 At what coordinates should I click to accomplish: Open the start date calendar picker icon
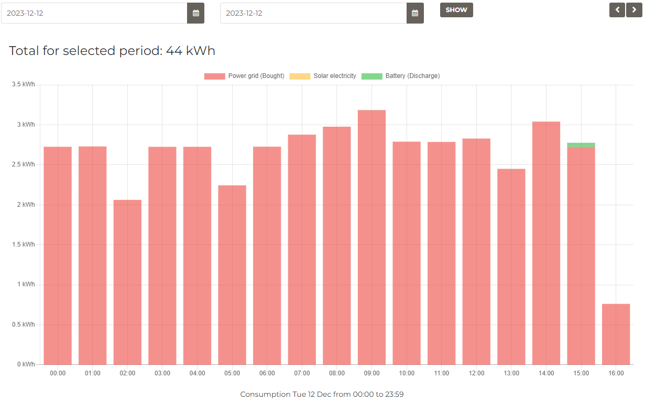pos(195,13)
